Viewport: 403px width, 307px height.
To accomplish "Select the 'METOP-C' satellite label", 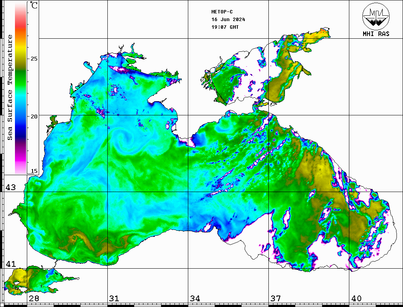I will coord(222,12).
